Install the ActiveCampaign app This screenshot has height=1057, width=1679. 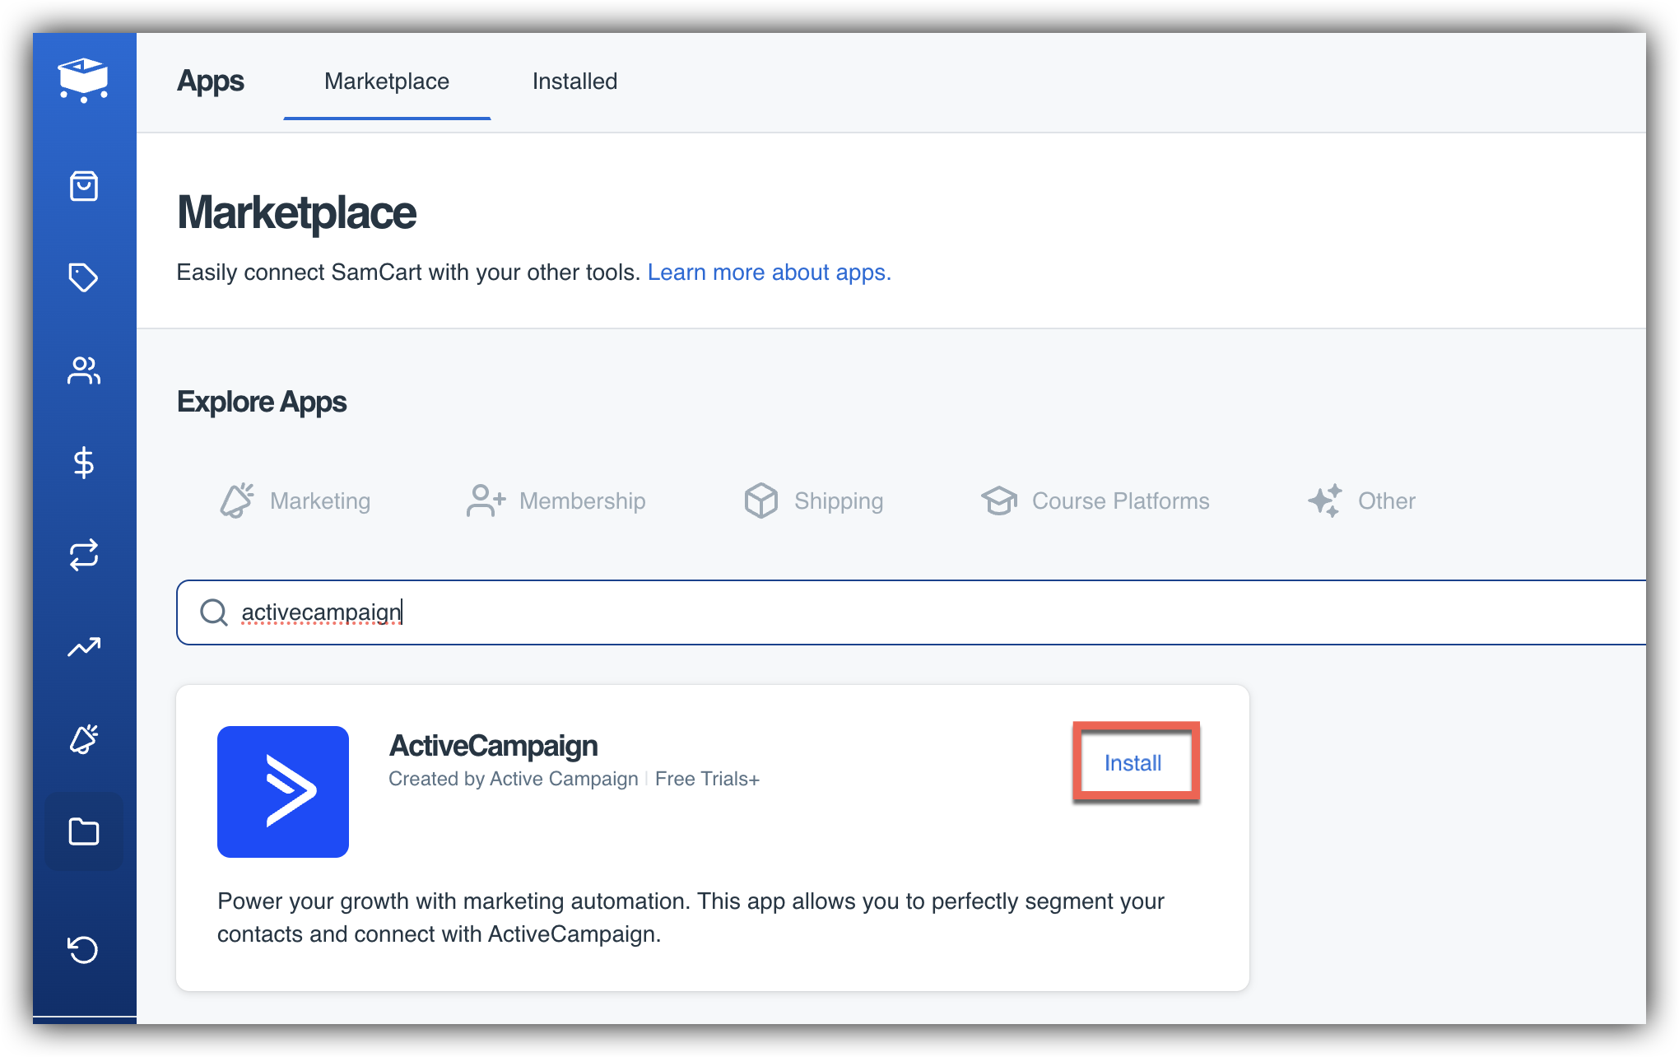[x=1133, y=763]
